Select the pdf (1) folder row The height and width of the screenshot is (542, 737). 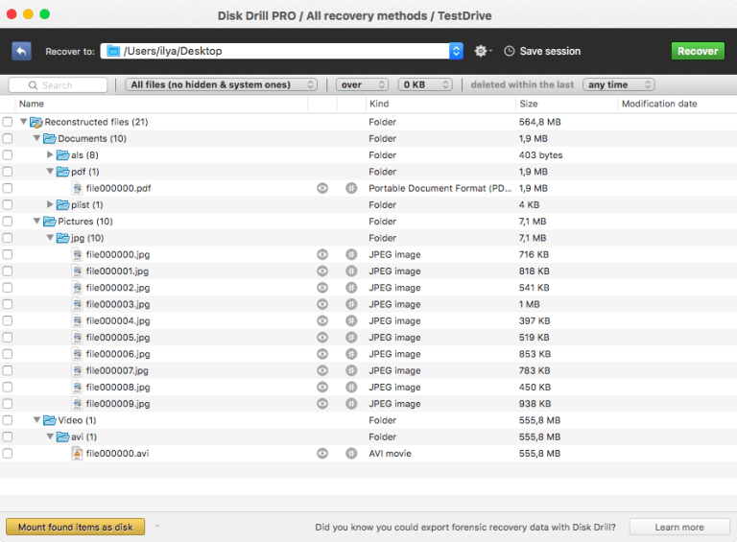tap(368, 172)
